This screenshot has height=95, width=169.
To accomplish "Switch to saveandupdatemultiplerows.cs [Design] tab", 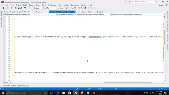I will (x=89, y=12).
